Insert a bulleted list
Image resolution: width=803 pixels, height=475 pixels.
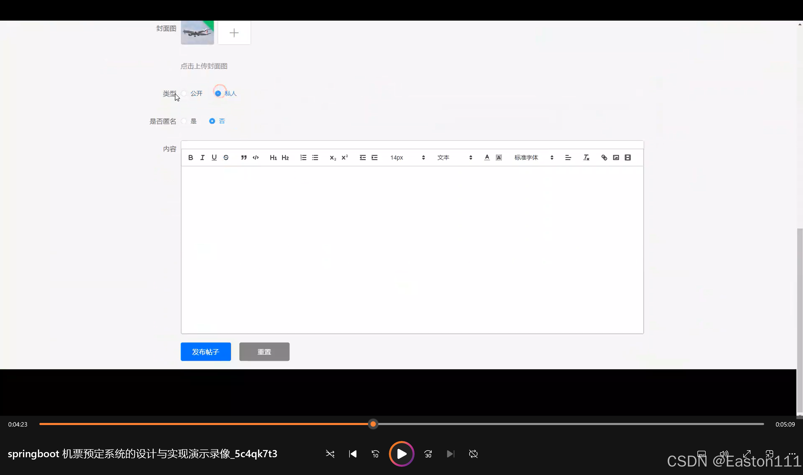[x=315, y=157]
